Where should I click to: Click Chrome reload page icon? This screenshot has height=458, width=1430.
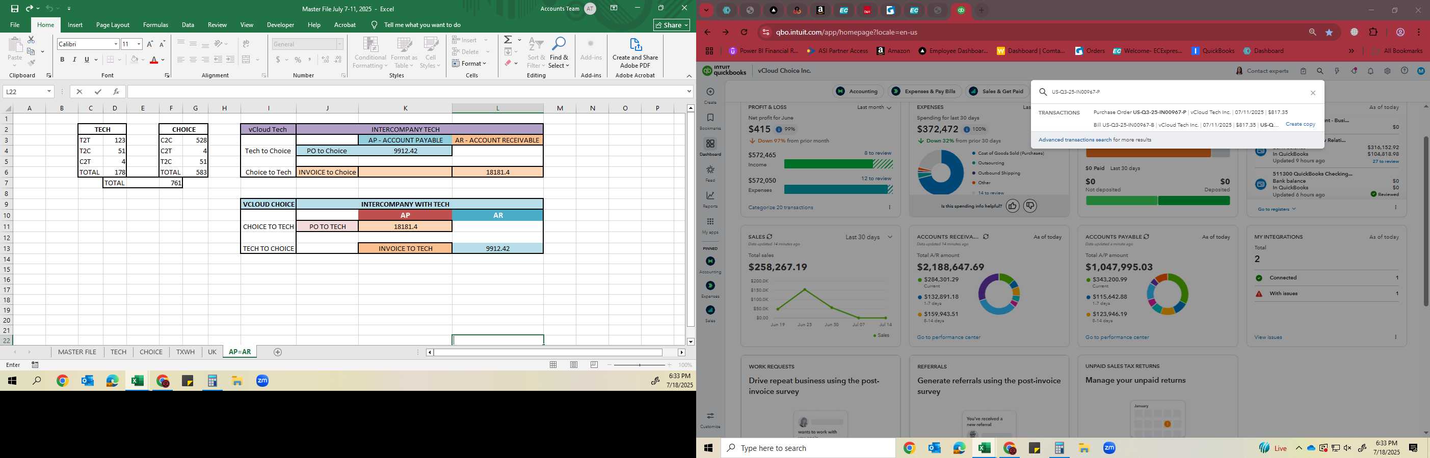click(744, 32)
